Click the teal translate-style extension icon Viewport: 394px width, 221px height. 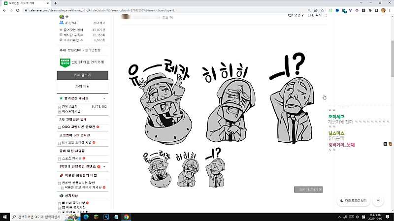click(344, 10)
